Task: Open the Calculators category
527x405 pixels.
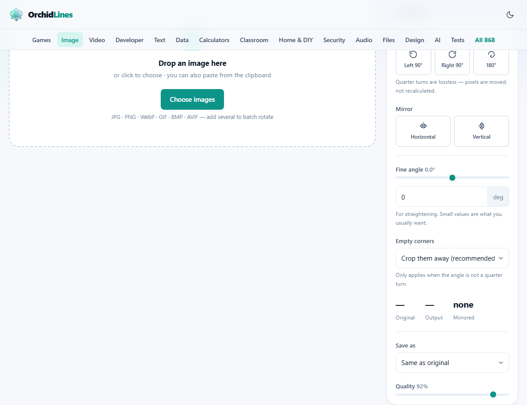Action: pos(214,40)
